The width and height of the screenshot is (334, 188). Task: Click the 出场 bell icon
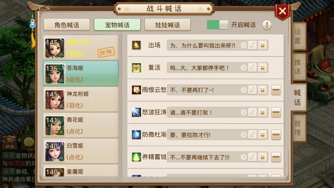(136, 45)
